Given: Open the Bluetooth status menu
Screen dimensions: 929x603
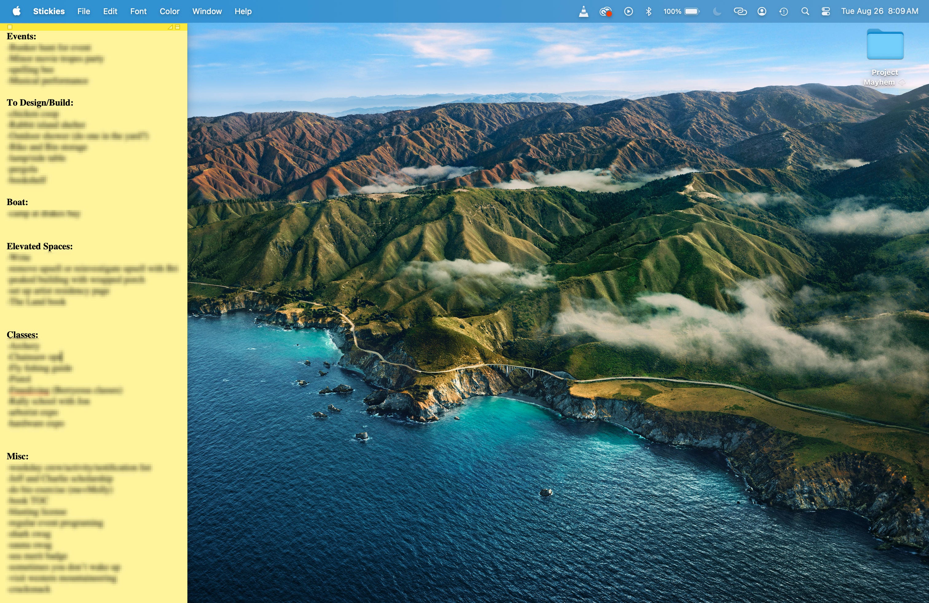Looking at the screenshot, I should 648,11.
